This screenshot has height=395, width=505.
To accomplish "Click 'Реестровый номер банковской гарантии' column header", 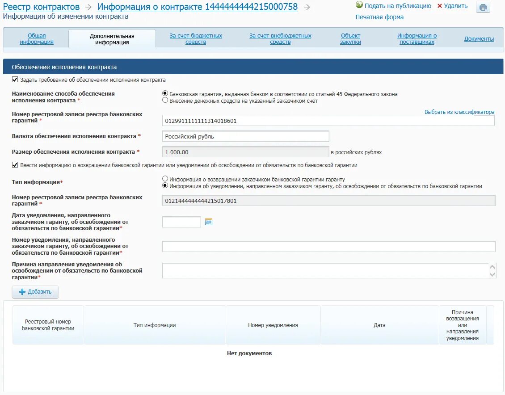I will 48,325.
